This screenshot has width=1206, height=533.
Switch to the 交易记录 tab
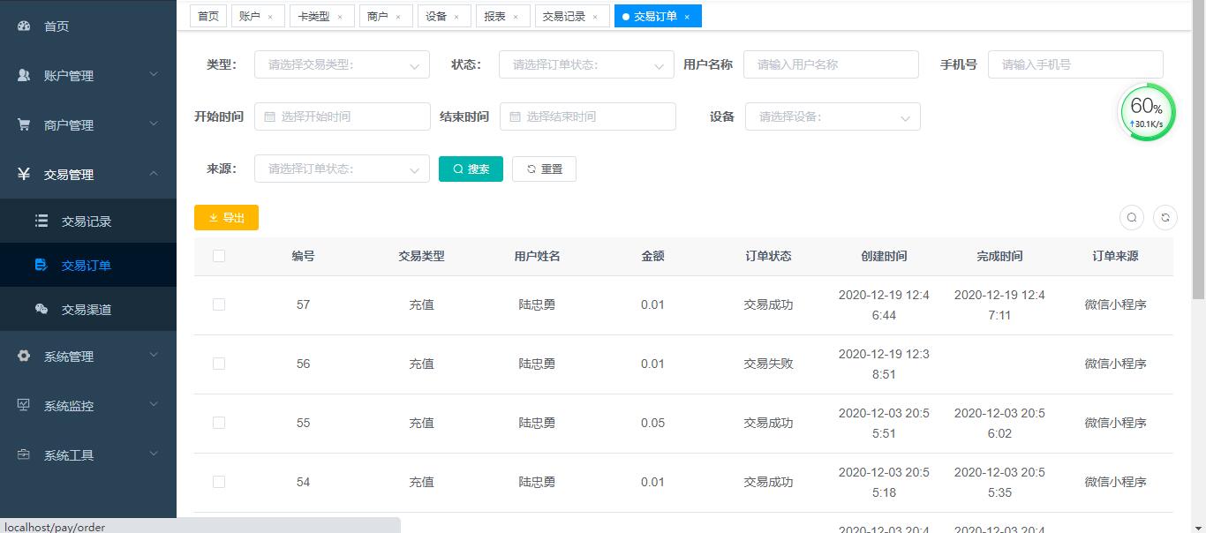tap(565, 15)
